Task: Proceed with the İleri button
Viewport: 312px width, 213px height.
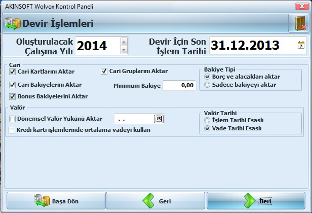Action: pyautogui.click(x=256, y=201)
